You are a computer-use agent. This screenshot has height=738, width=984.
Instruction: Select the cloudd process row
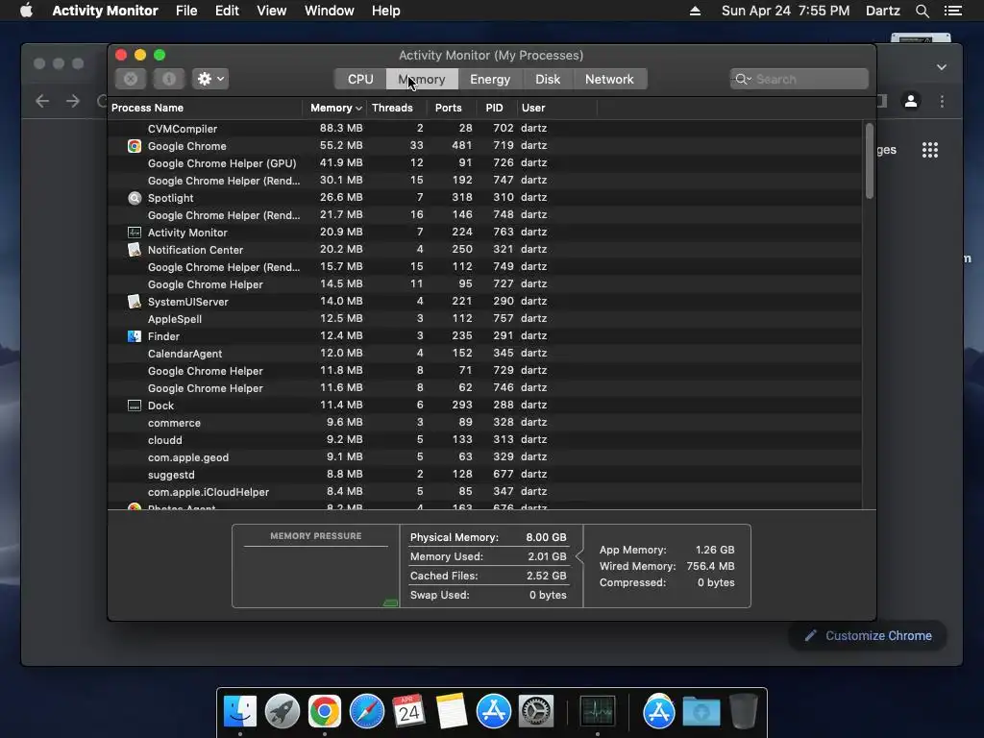[484, 440]
